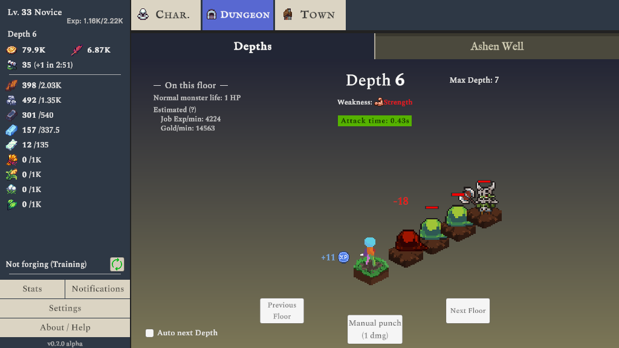619x348 pixels.
Task: Click the red feather icon beside 6.87K
Action: [77, 50]
